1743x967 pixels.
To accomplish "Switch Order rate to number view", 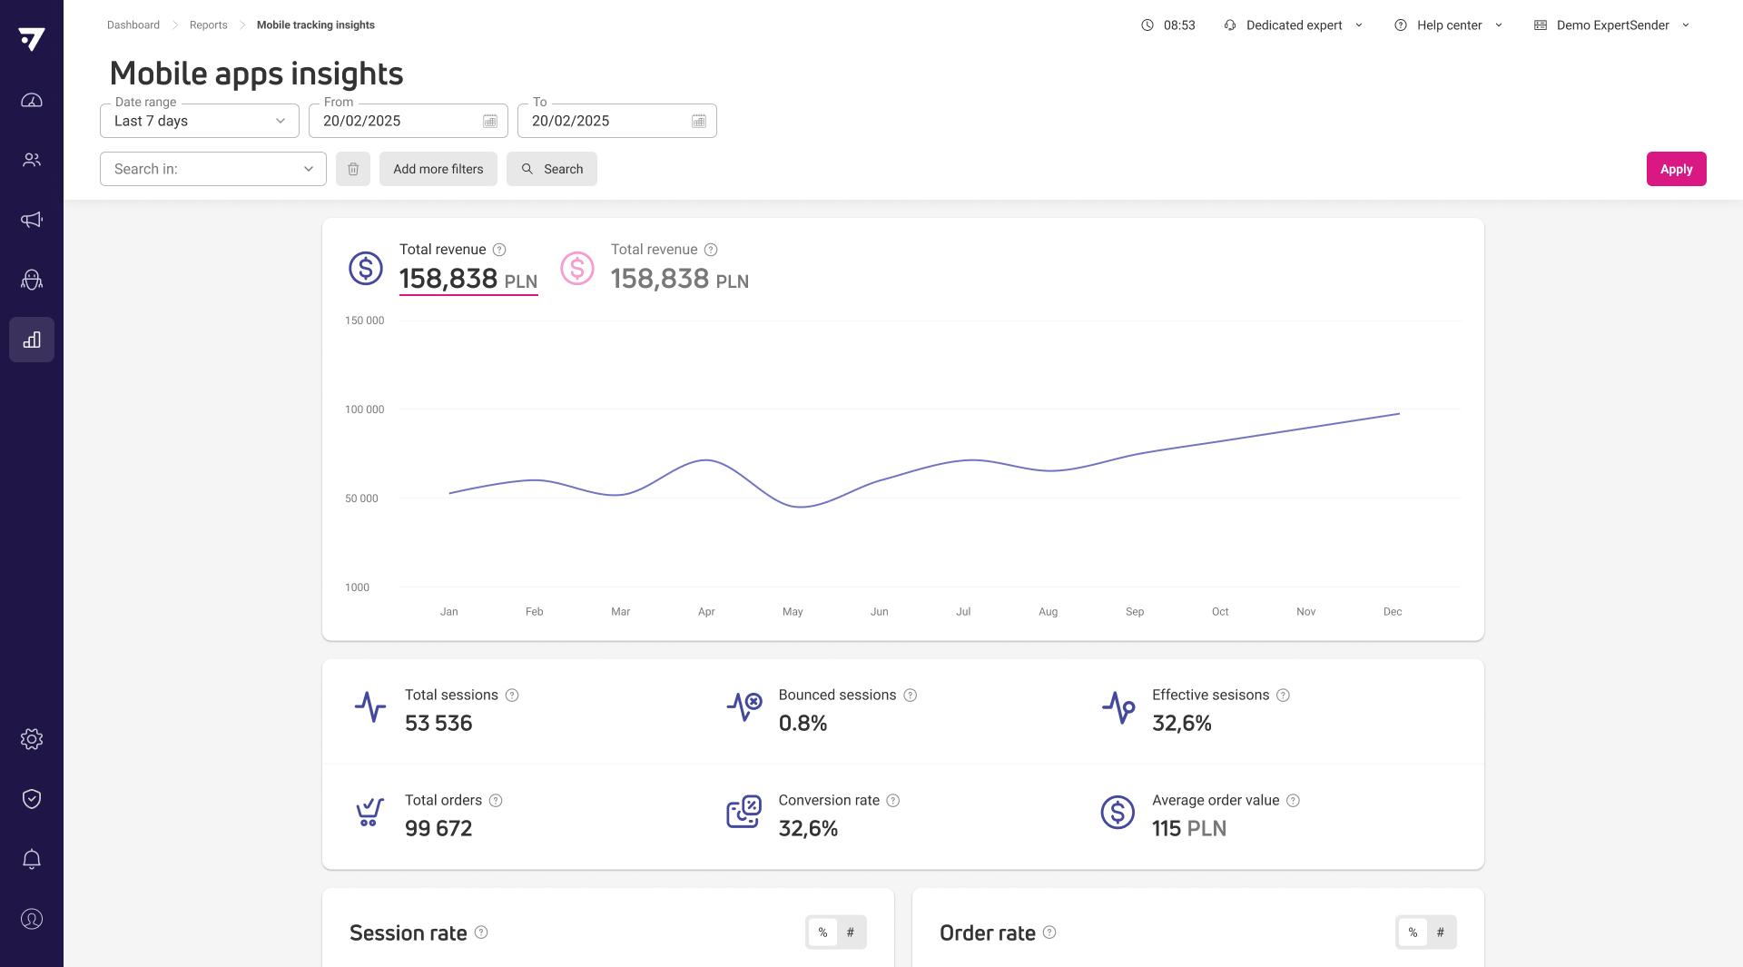I will [1441, 932].
